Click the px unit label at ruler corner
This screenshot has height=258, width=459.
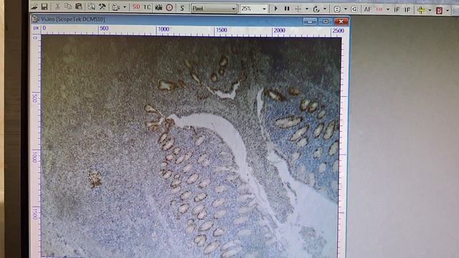(x=36, y=28)
